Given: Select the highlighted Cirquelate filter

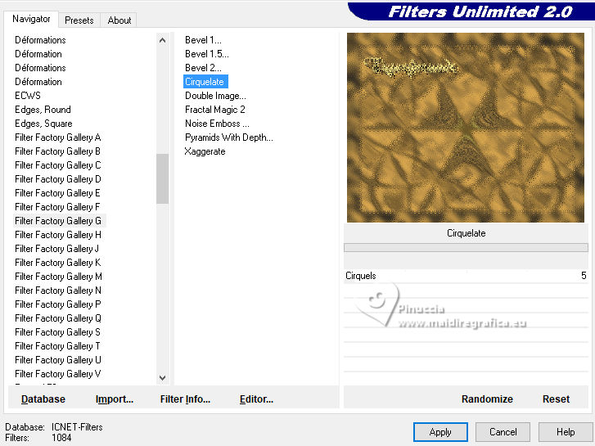Looking at the screenshot, I should (x=205, y=82).
